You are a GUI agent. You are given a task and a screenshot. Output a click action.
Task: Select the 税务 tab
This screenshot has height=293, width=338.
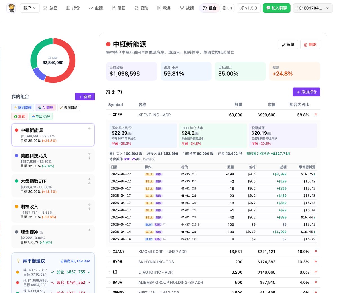coord(164,8)
